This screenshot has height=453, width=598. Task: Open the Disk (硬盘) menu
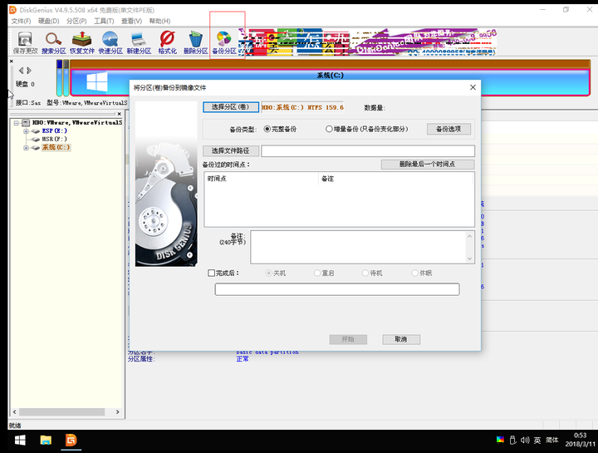[49, 21]
